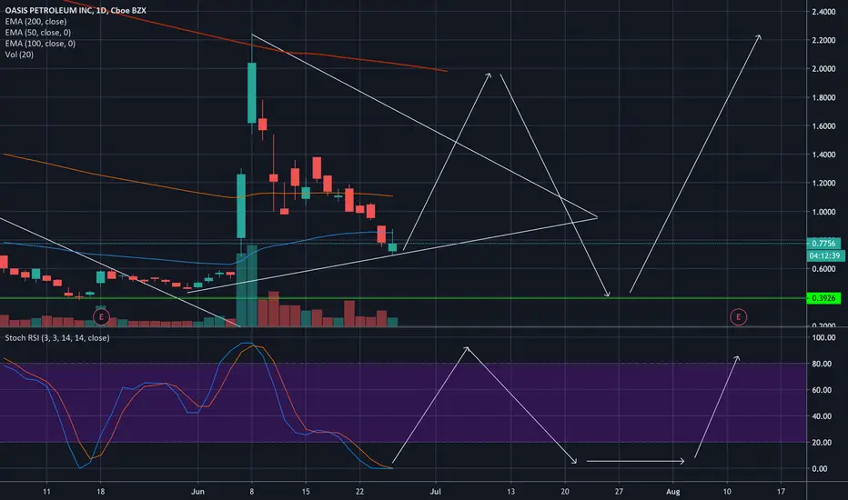Click the 15 date label on time axis
Screen dimensions: 848x500
306,491
